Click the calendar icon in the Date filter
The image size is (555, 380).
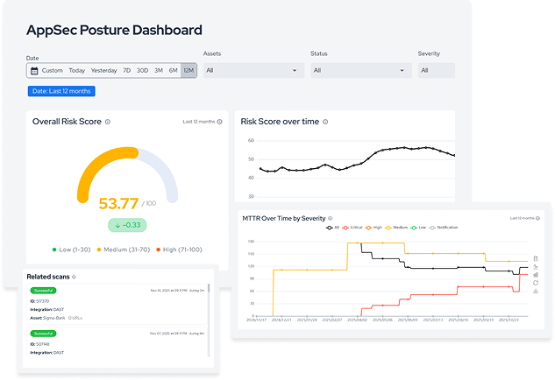point(34,71)
